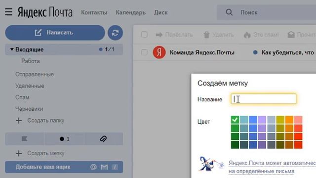This screenshot has height=178, width=316.
Task: Open the Работа subfolder
Action: [31, 61]
